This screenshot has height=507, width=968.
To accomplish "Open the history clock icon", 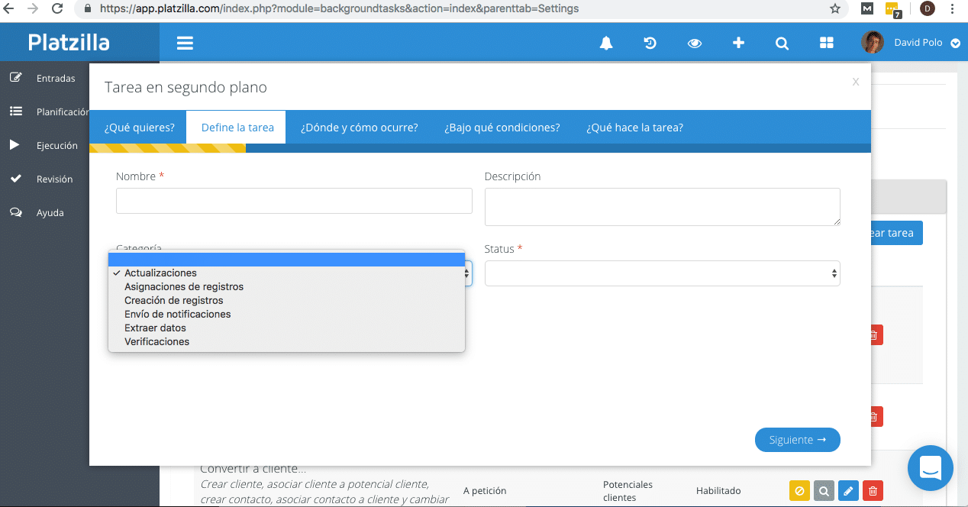I will [650, 44].
